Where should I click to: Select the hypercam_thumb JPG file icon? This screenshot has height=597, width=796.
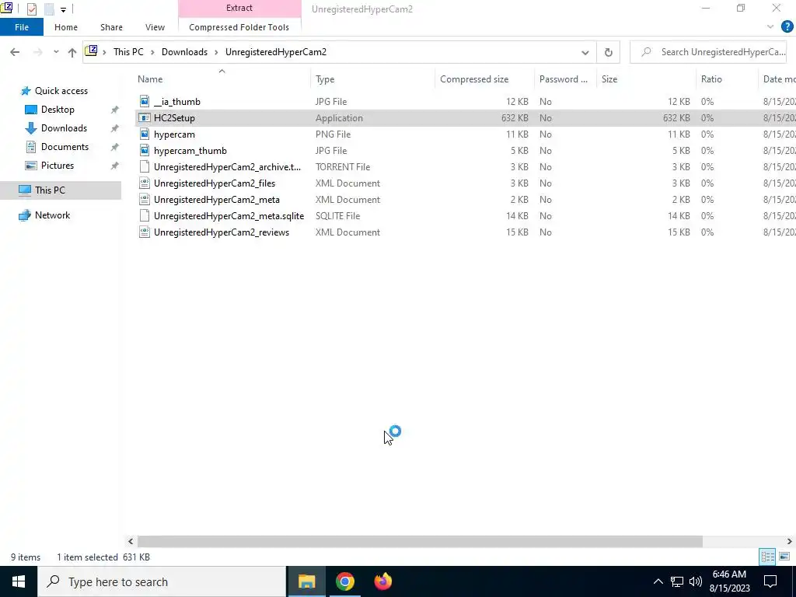coord(145,150)
